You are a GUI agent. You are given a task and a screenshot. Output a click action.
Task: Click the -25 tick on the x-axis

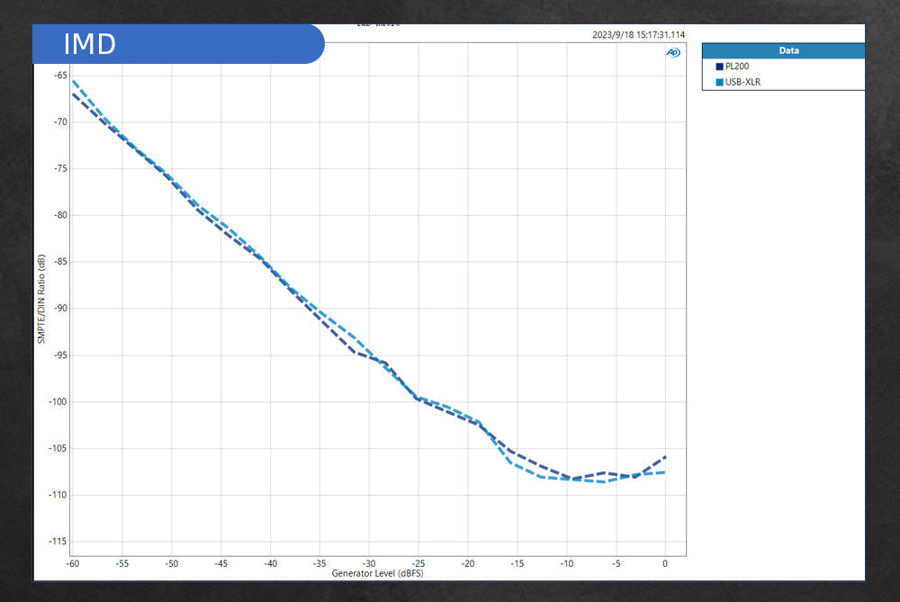tap(418, 564)
